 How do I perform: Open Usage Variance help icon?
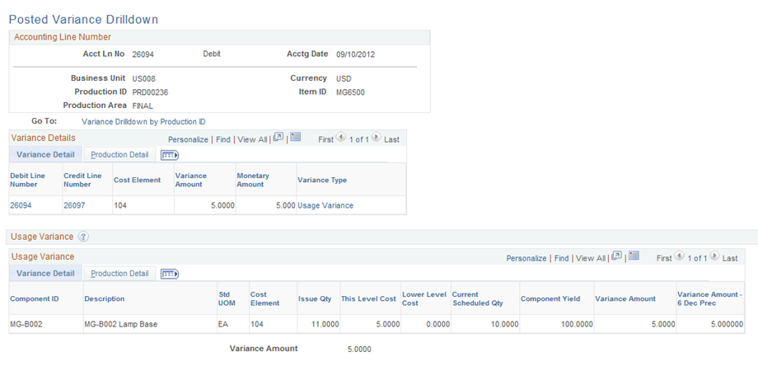[83, 237]
